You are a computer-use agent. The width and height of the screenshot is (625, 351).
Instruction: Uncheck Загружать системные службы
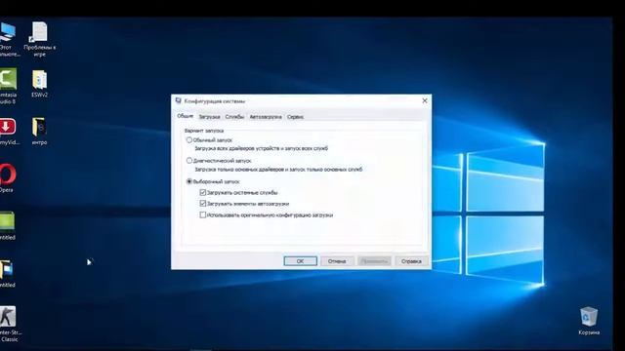[x=203, y=193]
